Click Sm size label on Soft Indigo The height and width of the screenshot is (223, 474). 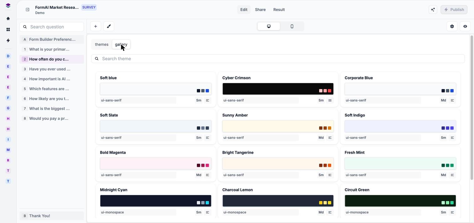coord(443,138)
